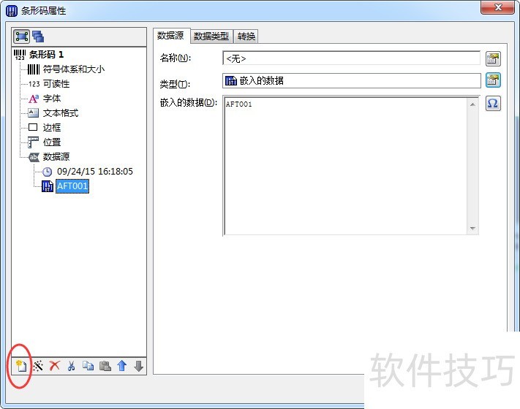Viewport: 520px width, 409px height.
Task: Toggle the left view icon above the tree
Action: (21, 36)
